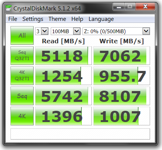Screen dimensions: 162x150
Task: Run the 4K benchmark test
Action: pyautogui.click(x=22, y=116)
